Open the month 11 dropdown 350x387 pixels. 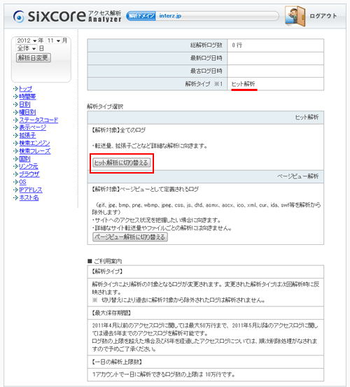point(54,41)
